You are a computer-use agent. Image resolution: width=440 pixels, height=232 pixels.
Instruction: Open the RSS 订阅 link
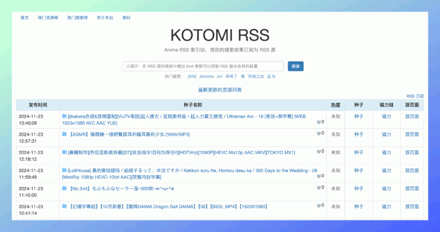pyautogui.click(x=415, y=96)
